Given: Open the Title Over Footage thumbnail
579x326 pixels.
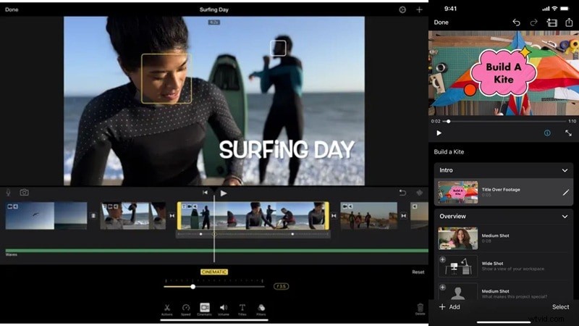Looking at the screenshot, I should [457, 192].
